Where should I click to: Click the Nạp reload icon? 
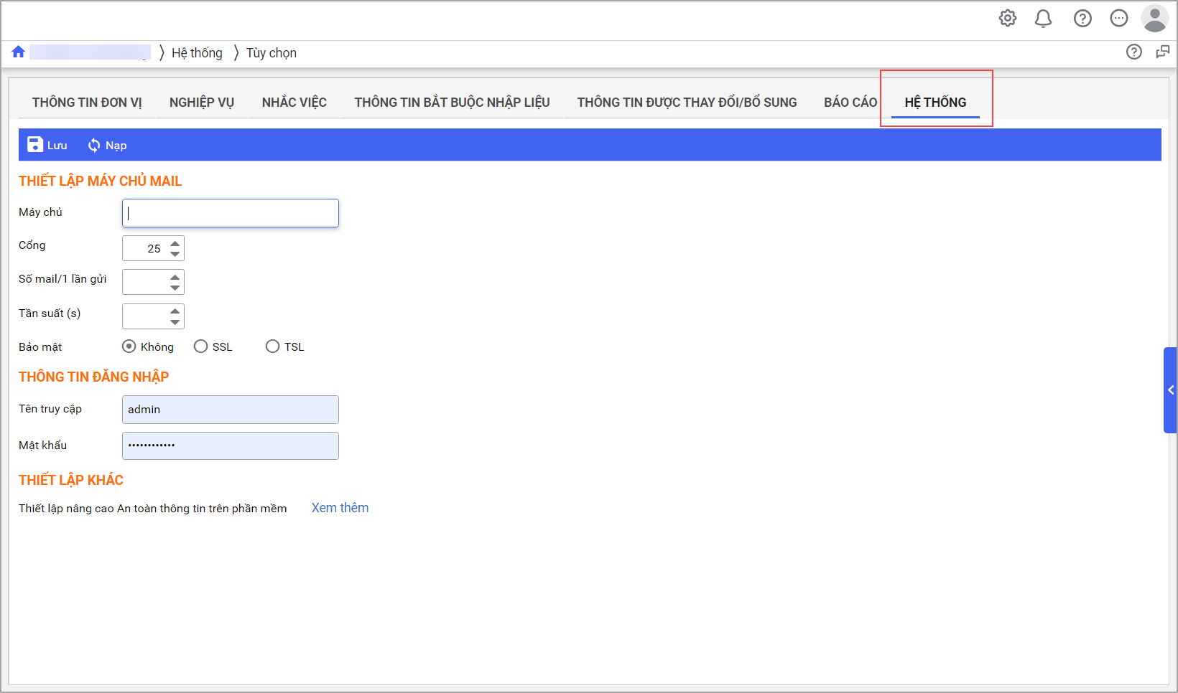[x=94, y=146]
